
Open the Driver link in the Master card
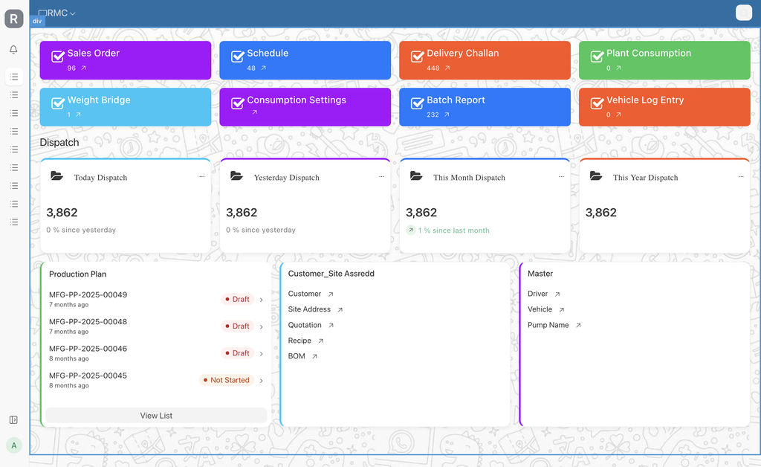(538, 294)
